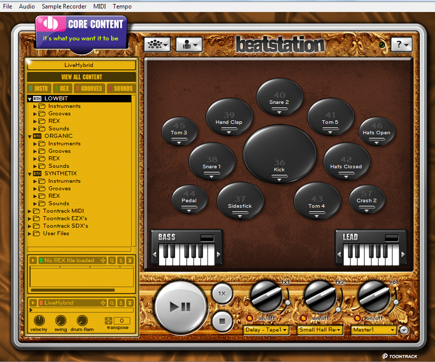
Task: Open the Audio menu
Action: click(26, 6)
